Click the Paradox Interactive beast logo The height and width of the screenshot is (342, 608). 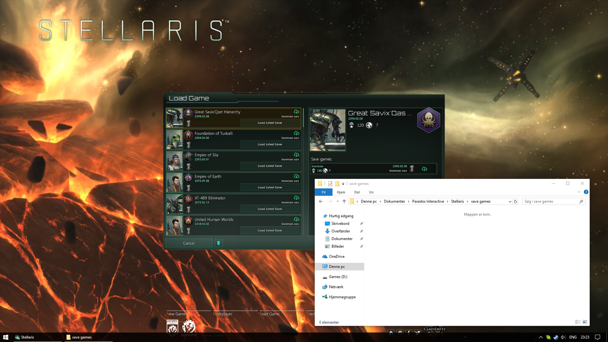189,326
